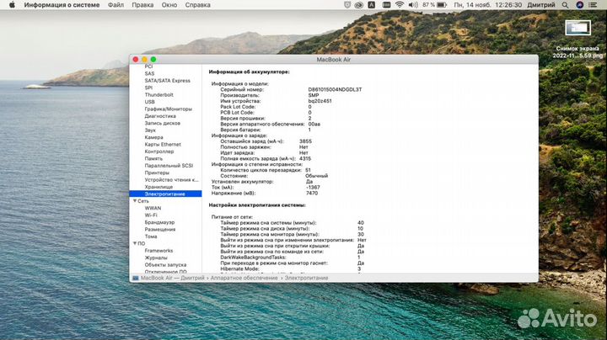Select Брандмауэр in the sidebar

pyautogui.click(x=159, y=222)
